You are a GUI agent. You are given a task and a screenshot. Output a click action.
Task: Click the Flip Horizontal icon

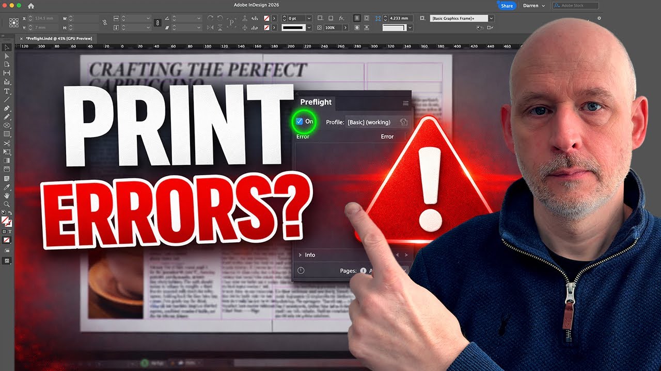(211, 27)
